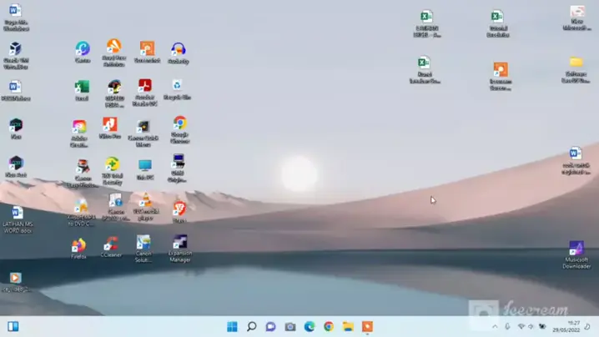This screenshot has height=337, width=599.
Task: Select the Brave browser desktop icon
Action: coord(179,208)
